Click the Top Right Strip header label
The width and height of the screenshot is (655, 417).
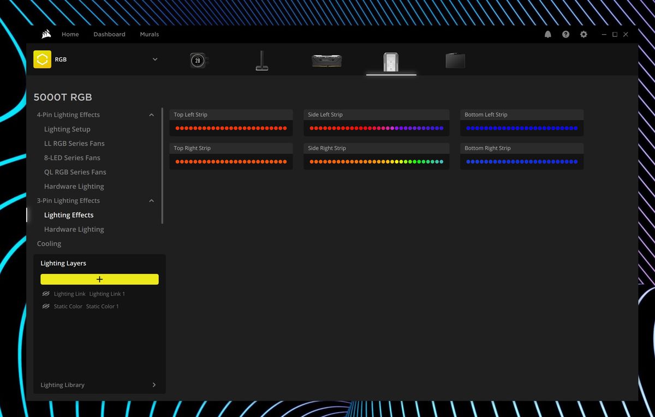192,148
